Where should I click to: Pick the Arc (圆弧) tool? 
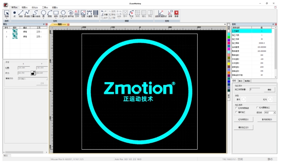[x=50, y=14]
